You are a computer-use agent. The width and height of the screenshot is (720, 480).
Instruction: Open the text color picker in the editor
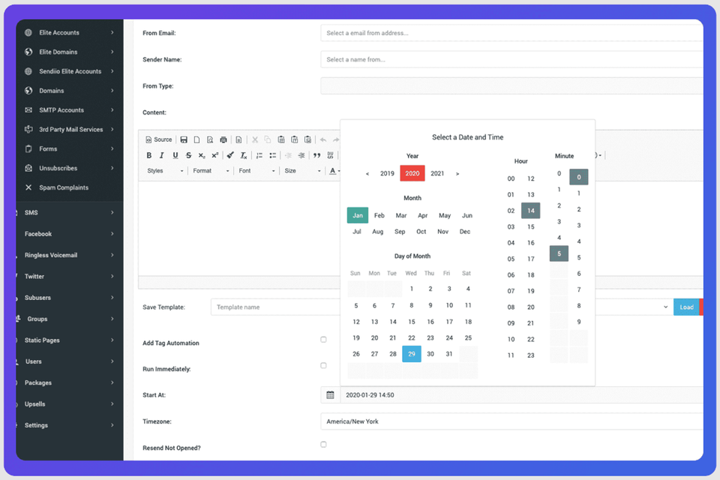coord(334,171)
